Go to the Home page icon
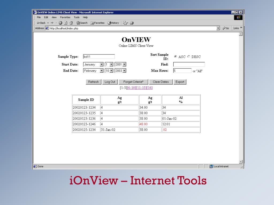Image resolution: width=274 pixels, height=205 pixels. tap(71, 23)
